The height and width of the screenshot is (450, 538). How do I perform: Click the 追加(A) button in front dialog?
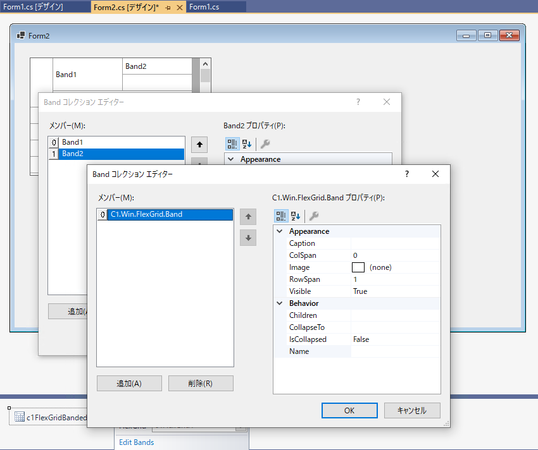point(129,383)
